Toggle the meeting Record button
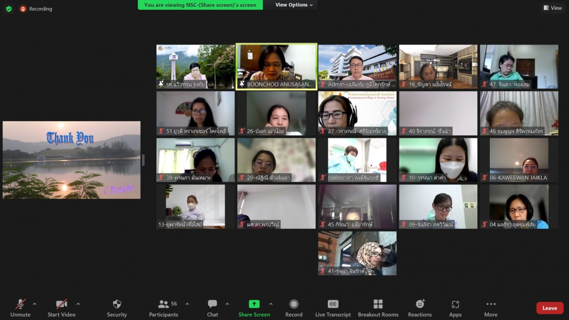The width and height of the screenshot is (569, 320). 294,305
